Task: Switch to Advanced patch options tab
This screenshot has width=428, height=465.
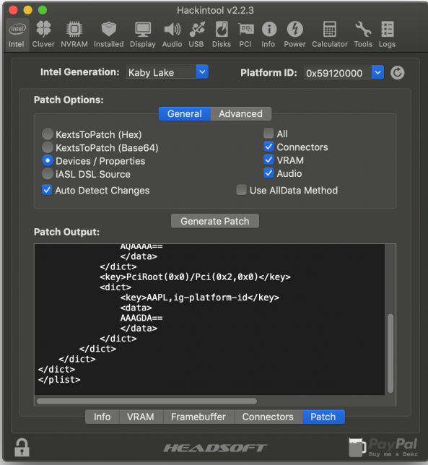Action: click(x=240, y=113)
